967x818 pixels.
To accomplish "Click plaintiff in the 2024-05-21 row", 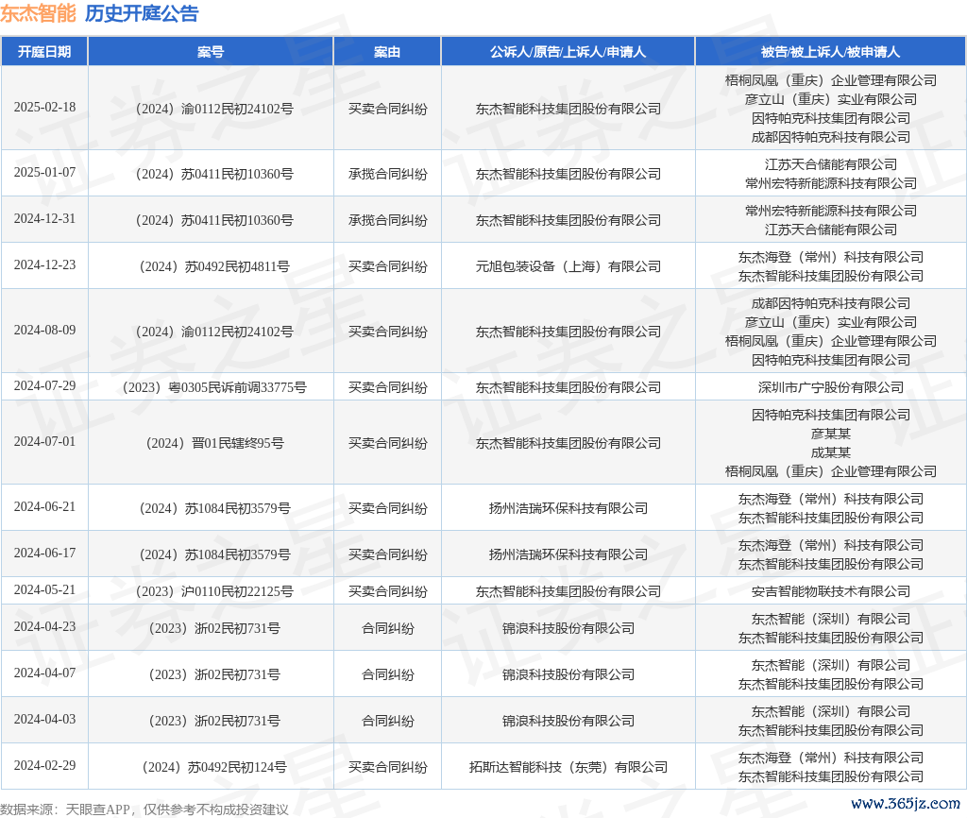I will [x=568, y=591].
